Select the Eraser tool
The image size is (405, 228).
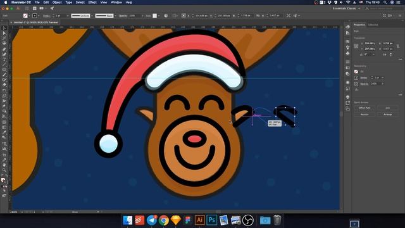pos(4,85)
